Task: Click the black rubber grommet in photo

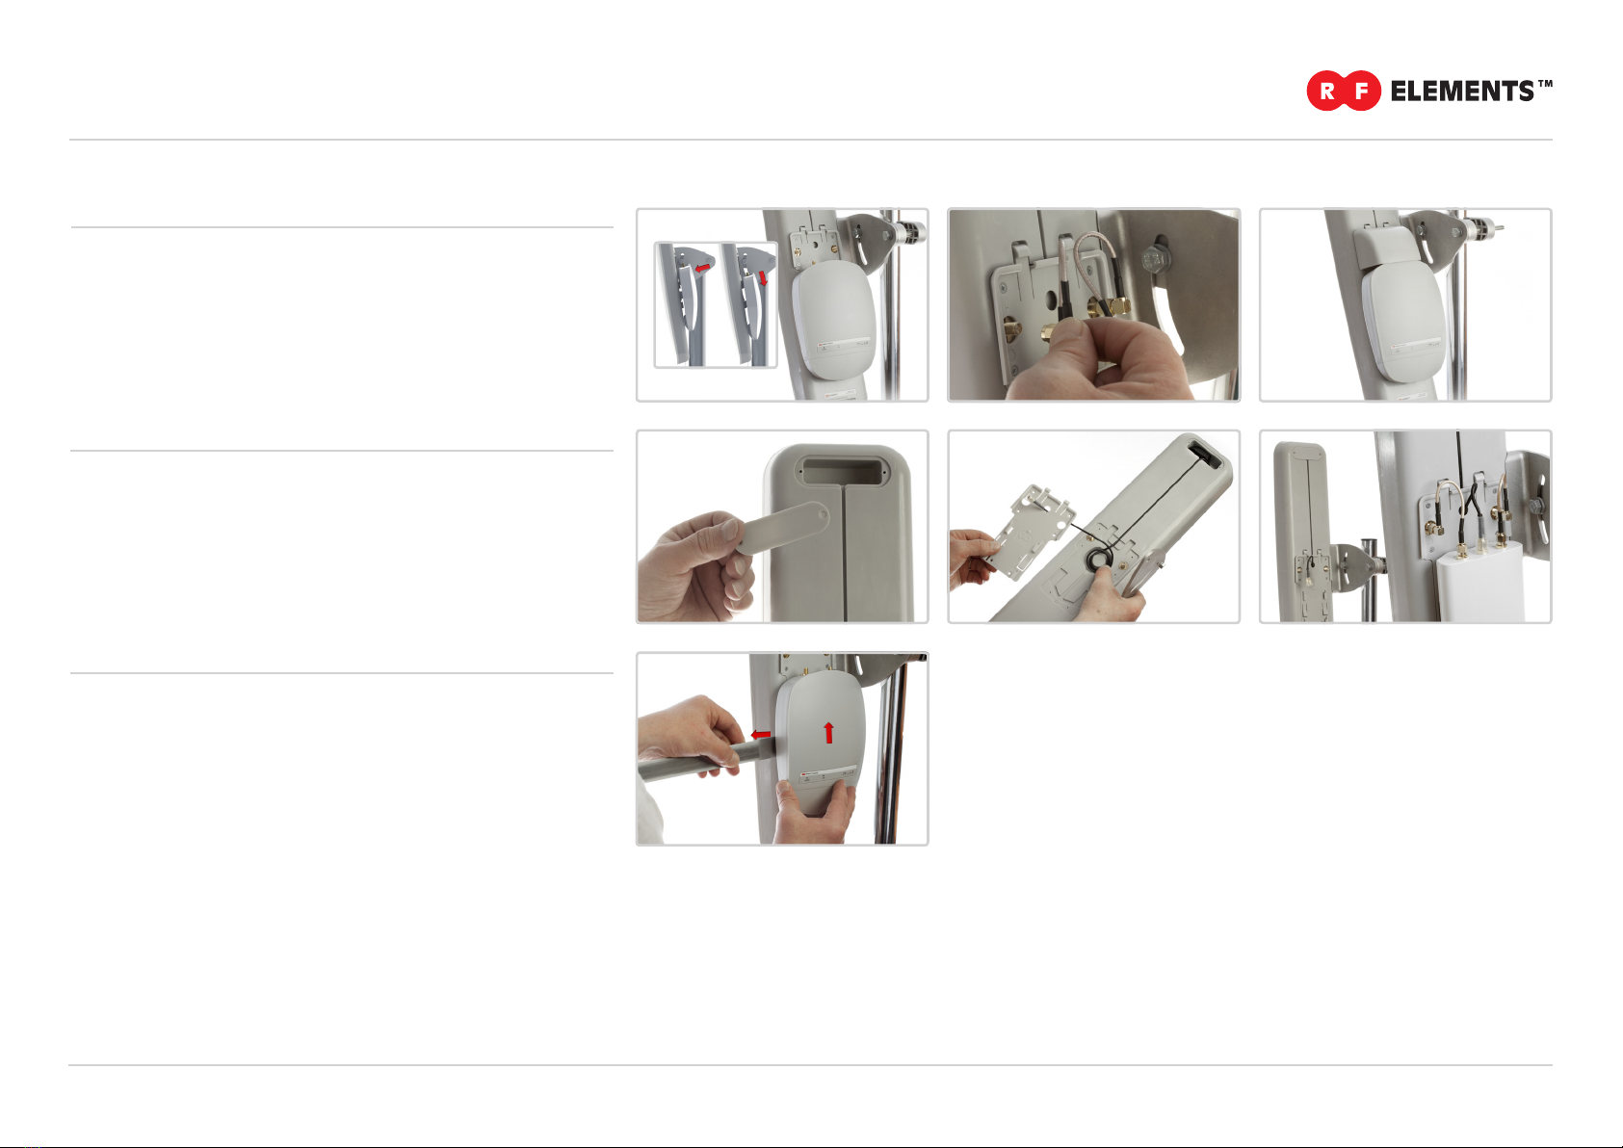Action: click(1097, 561)
